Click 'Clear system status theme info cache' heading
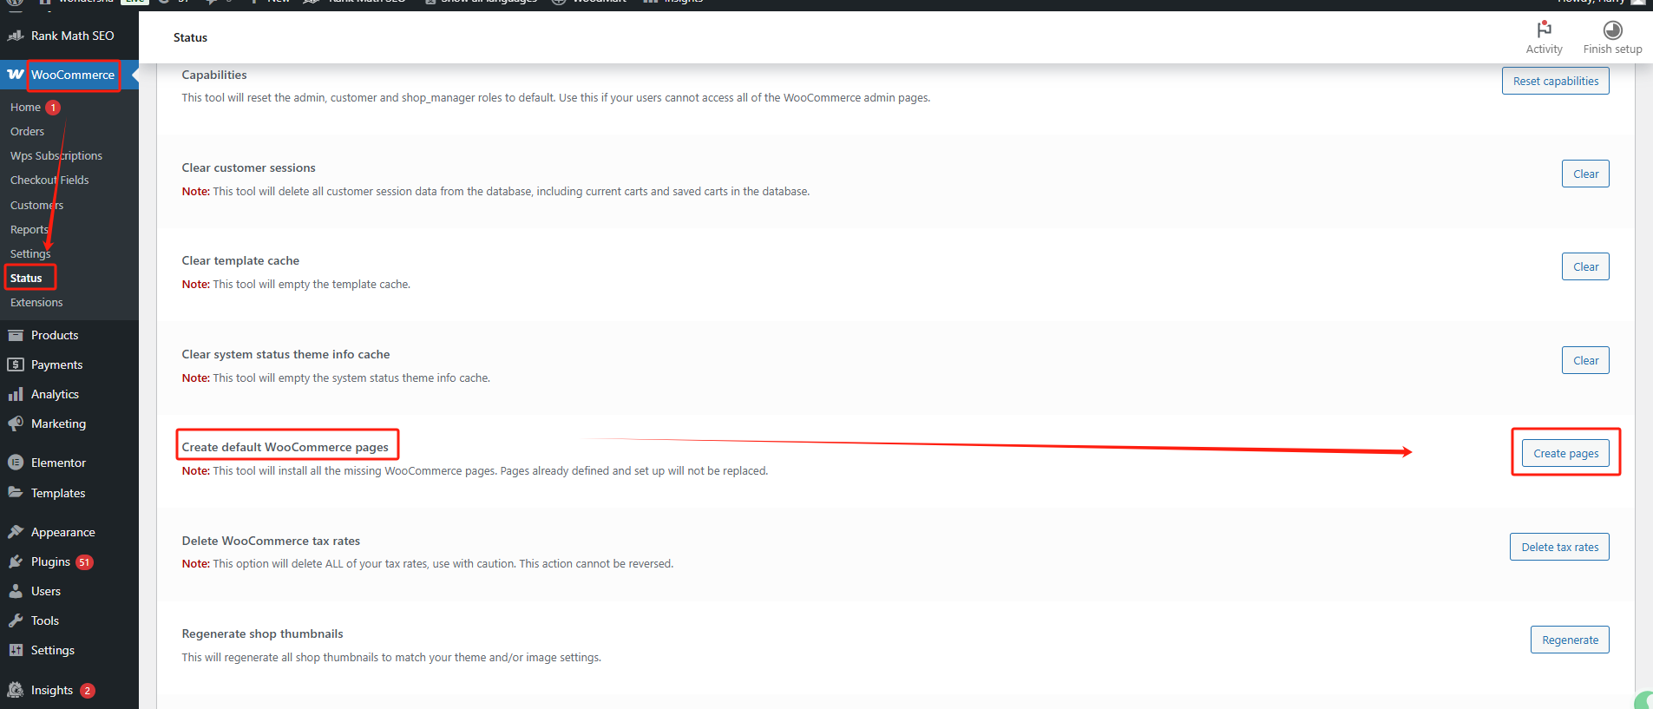Screen dimensions: 1653x709 [x=286, y=354]
